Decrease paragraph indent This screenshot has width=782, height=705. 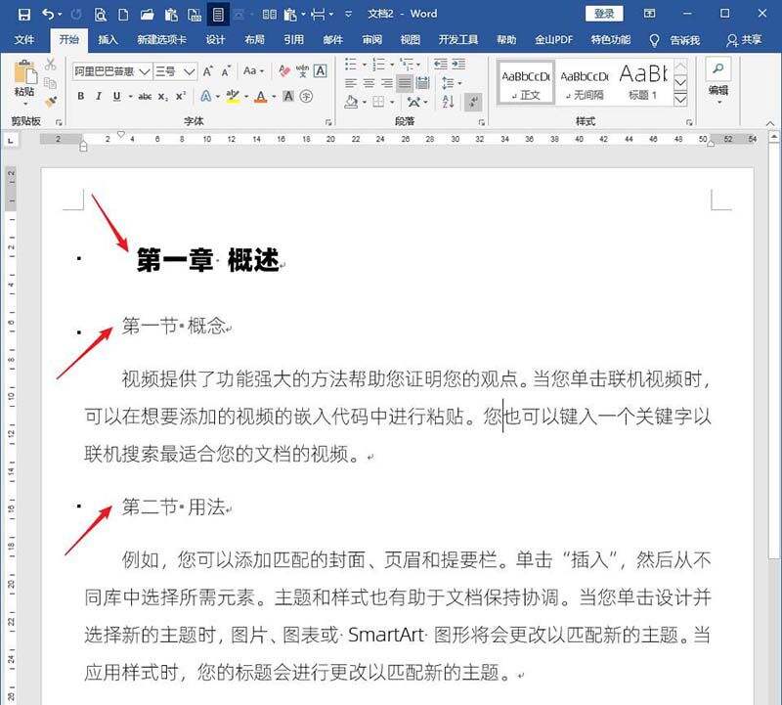(441, 64)
